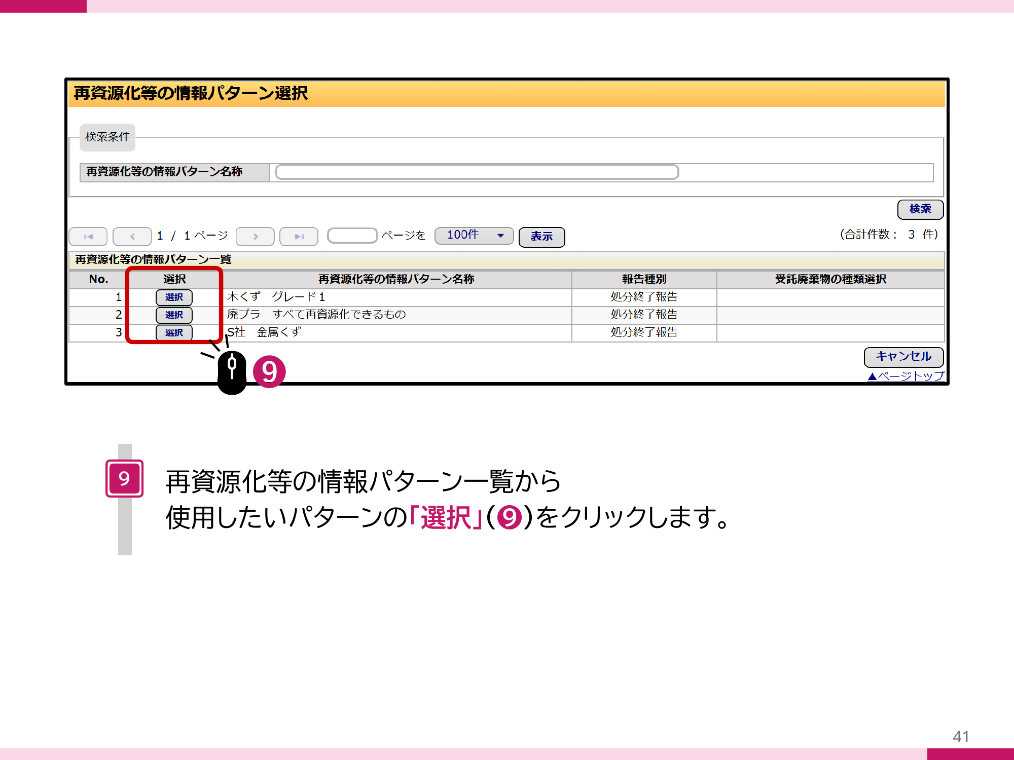
Task: Click 処分終了報告 in row 2
Action: click(644, 315)
